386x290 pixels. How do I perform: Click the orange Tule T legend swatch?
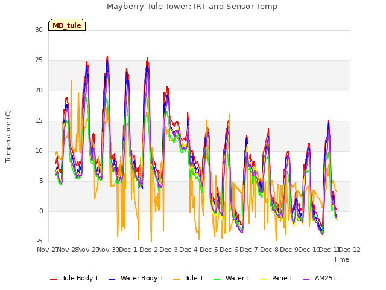(177, 279)
